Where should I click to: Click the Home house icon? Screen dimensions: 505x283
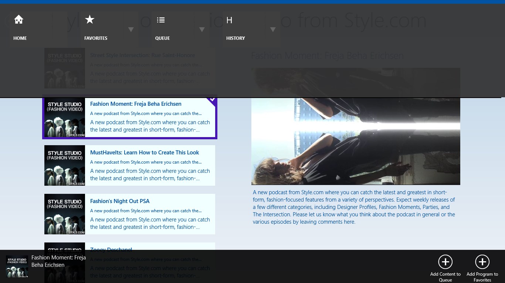19,20
